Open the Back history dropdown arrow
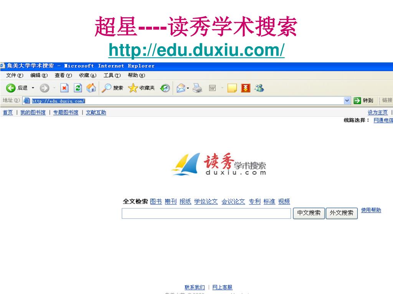Screen dimensions: 393x294 (x=33, y=88)
